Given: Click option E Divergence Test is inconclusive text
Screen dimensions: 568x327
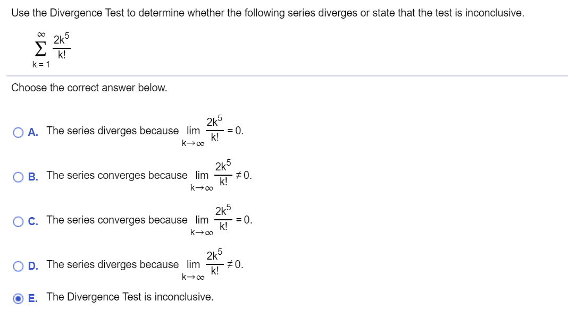Looking at the screenshot, I should [129, 297].
